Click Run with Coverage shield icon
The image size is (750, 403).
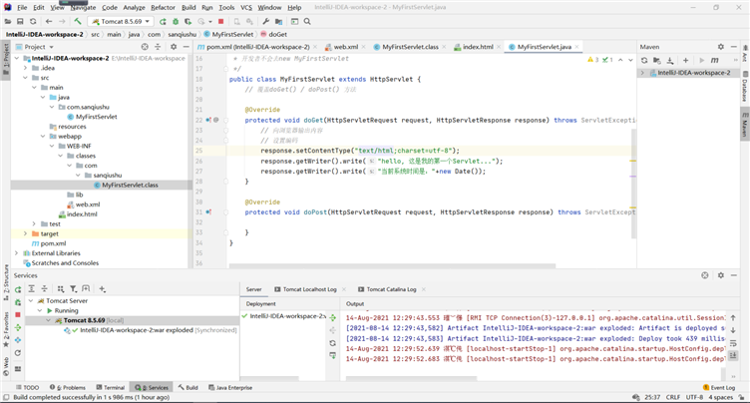click(187, 22)
